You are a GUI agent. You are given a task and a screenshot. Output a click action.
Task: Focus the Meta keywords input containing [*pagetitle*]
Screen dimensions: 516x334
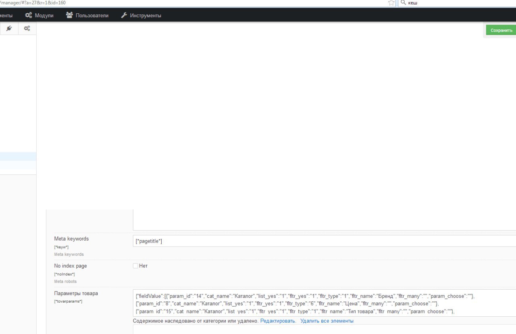coord(325,241)
